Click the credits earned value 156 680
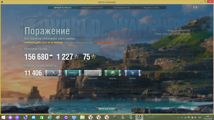Viewport: 214px width, 120px height. click(x=36, y=57)
